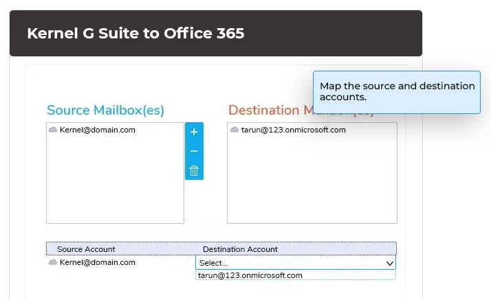Click the chevron arrow of Destination Account dropdown
491x300 pixels.
[389, 263]
